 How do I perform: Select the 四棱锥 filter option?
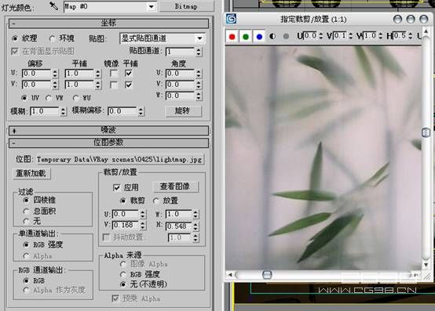[27, 200]
